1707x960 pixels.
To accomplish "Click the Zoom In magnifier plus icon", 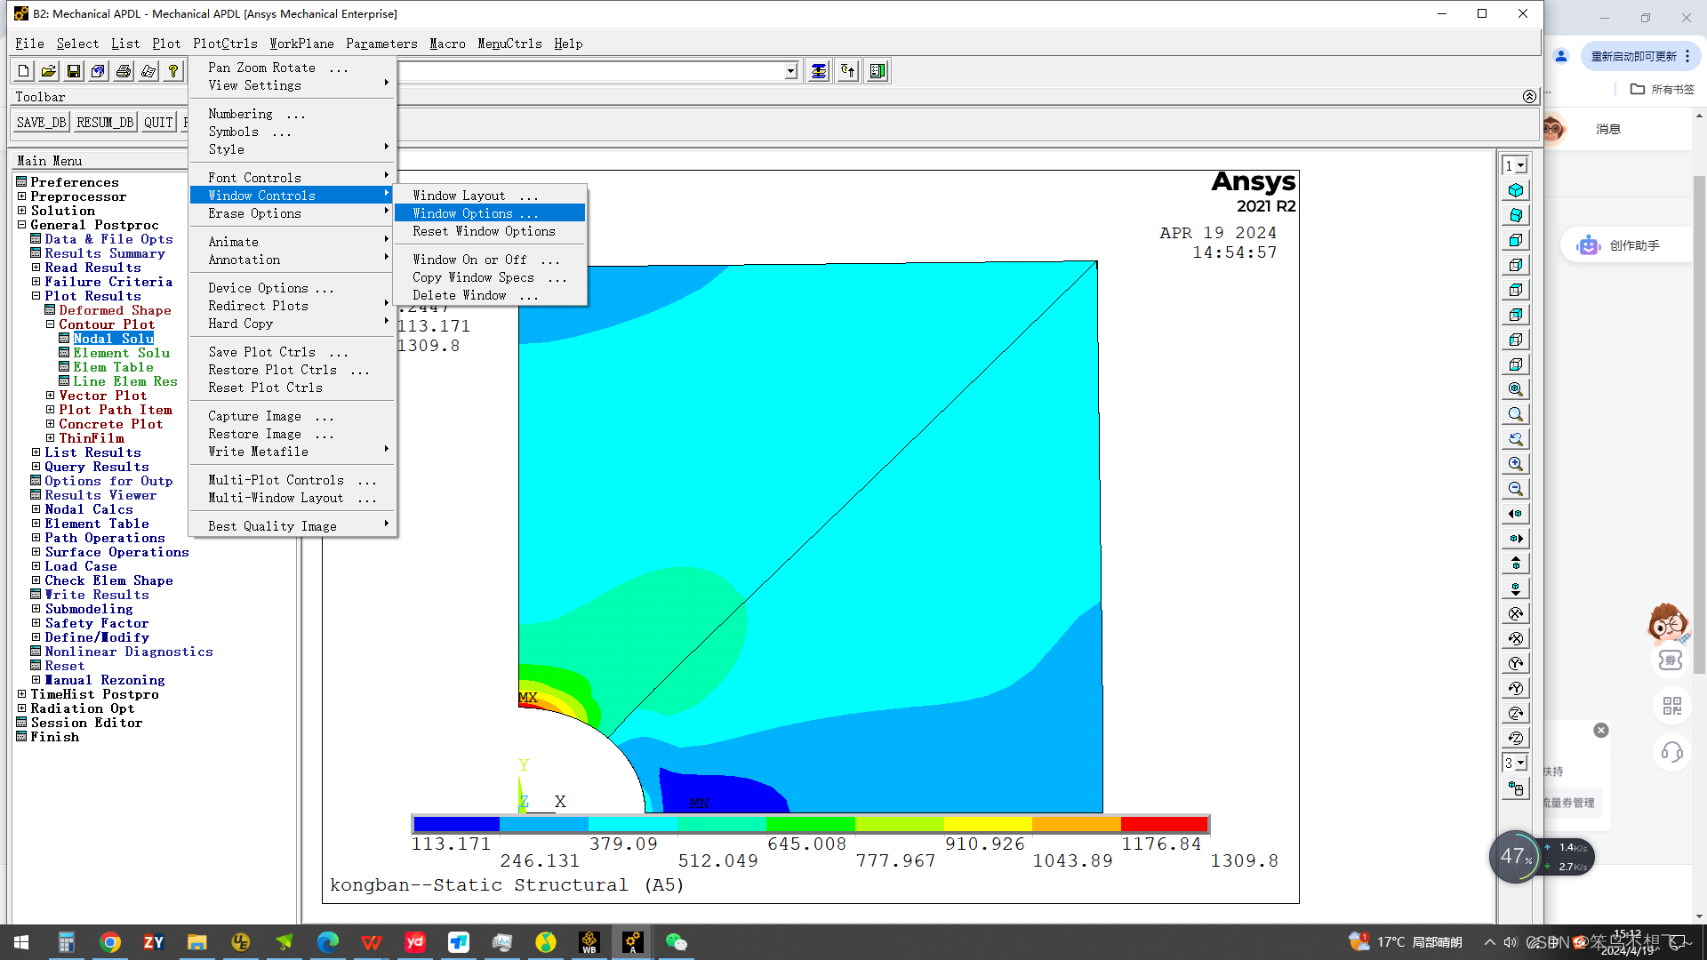I will coord(1516,464).
